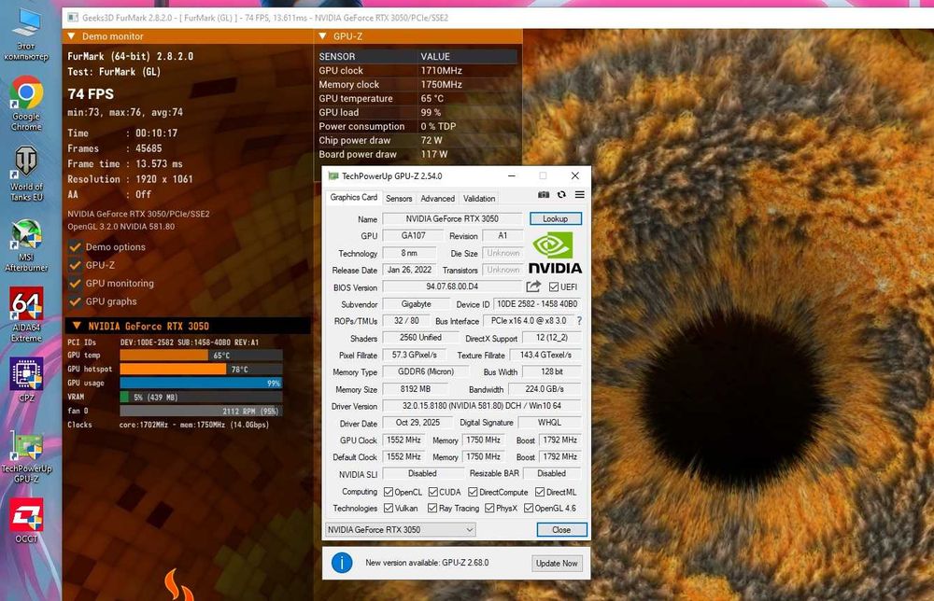Viewport: 934px width, 601px height.
Task: Refresh GPU-Z data with refresh icon
Action: [x=561, y=195]
